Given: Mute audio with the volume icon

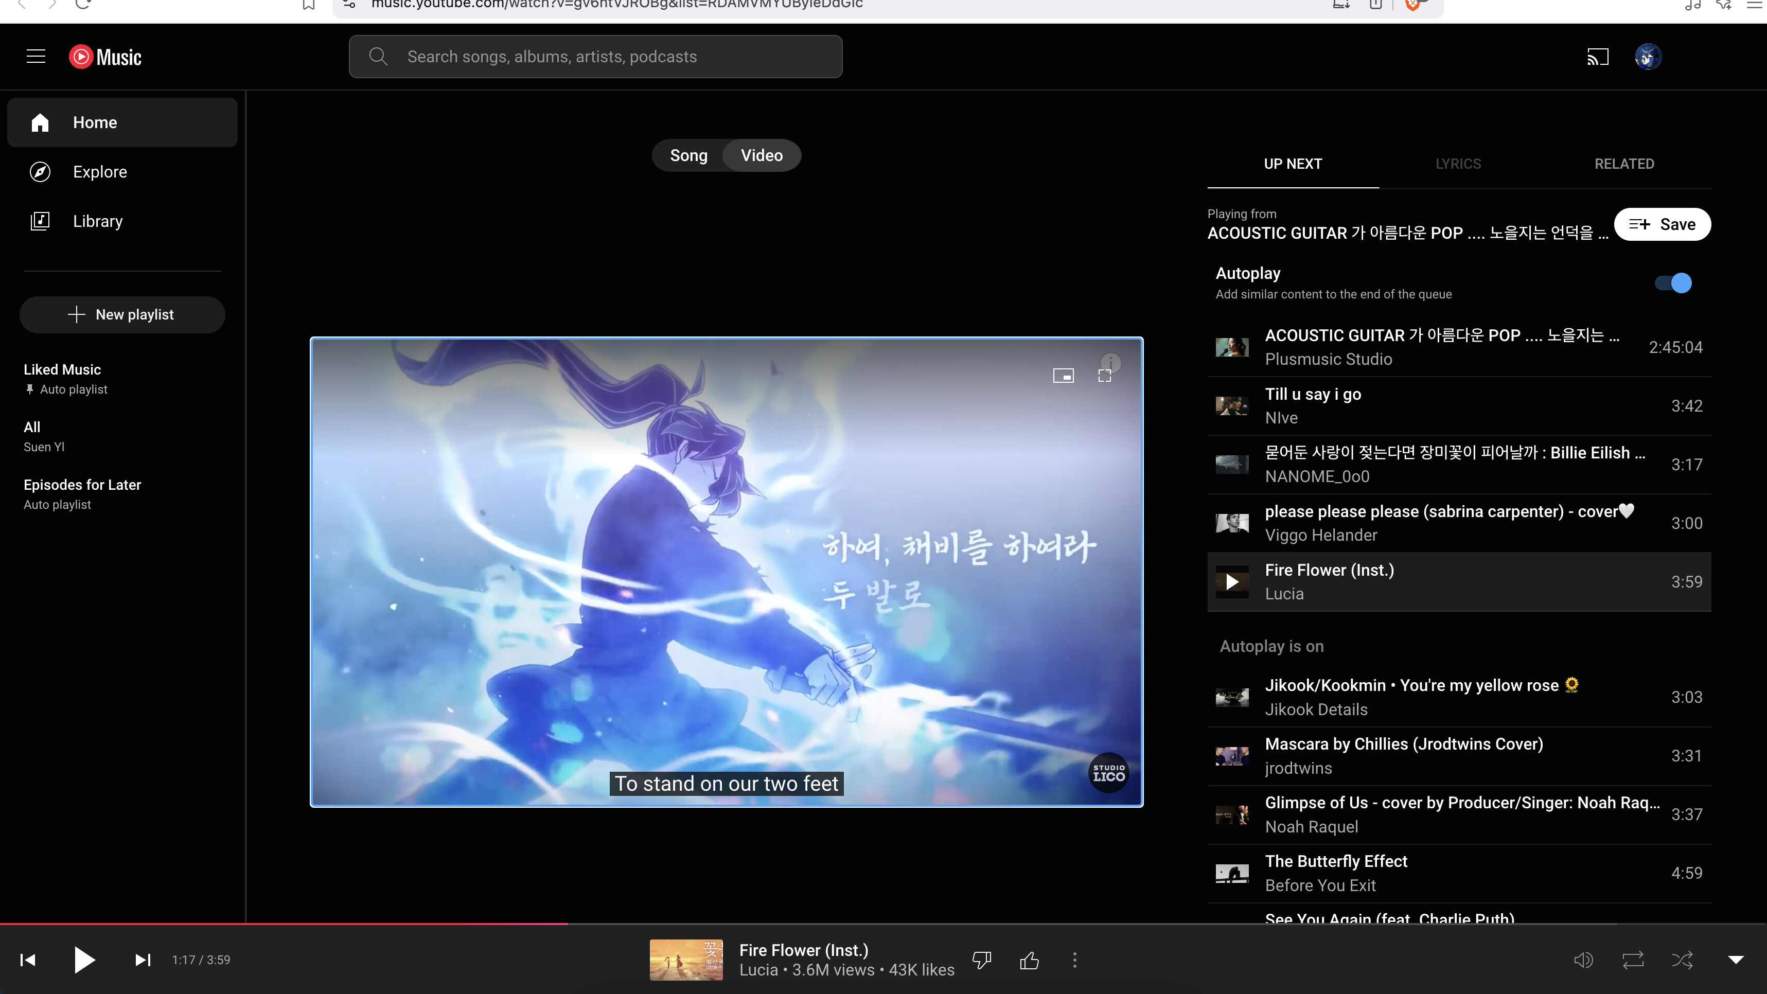Looking at the screenshot, I should (x=1583, y=960).
